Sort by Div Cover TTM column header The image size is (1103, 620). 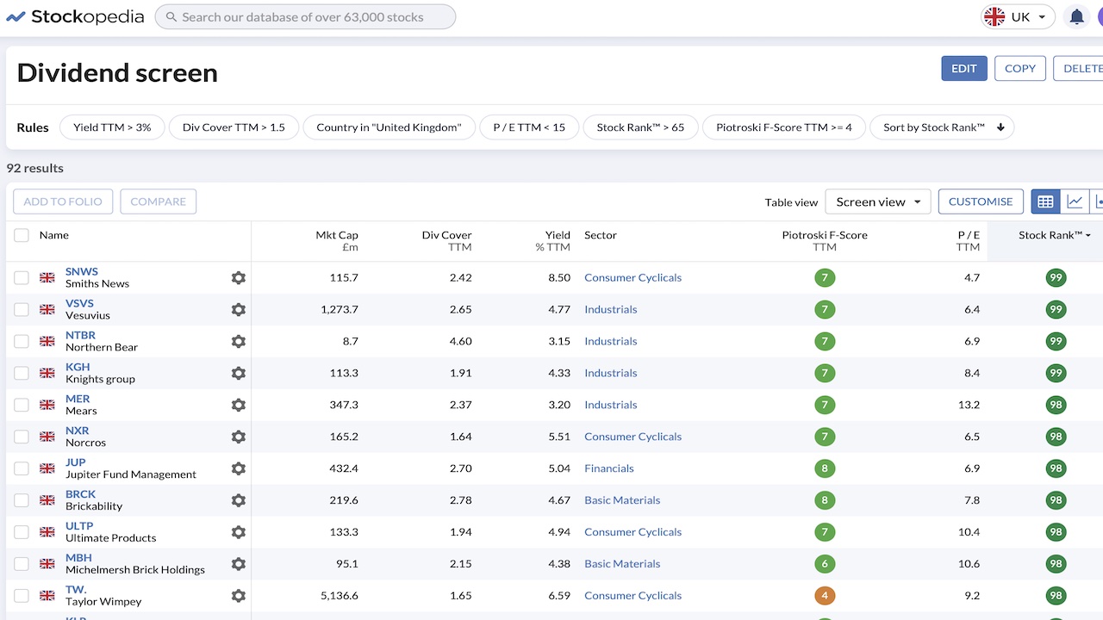point(446,240)
